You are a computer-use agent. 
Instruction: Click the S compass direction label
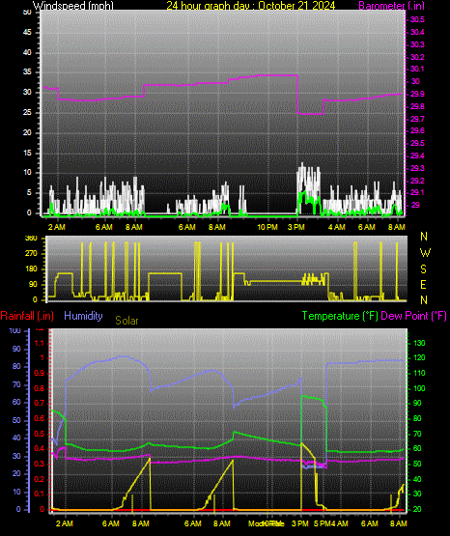[x=423, y=269]
